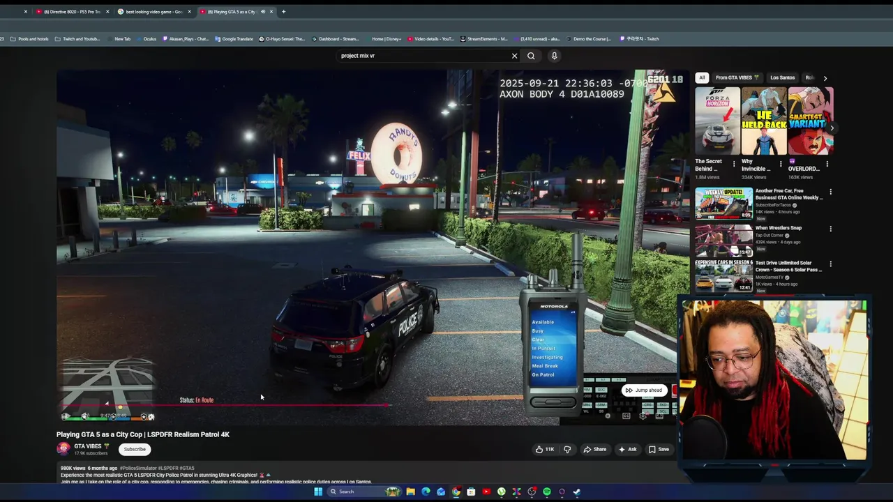Toggle closed captions in the player

(626, 416)
